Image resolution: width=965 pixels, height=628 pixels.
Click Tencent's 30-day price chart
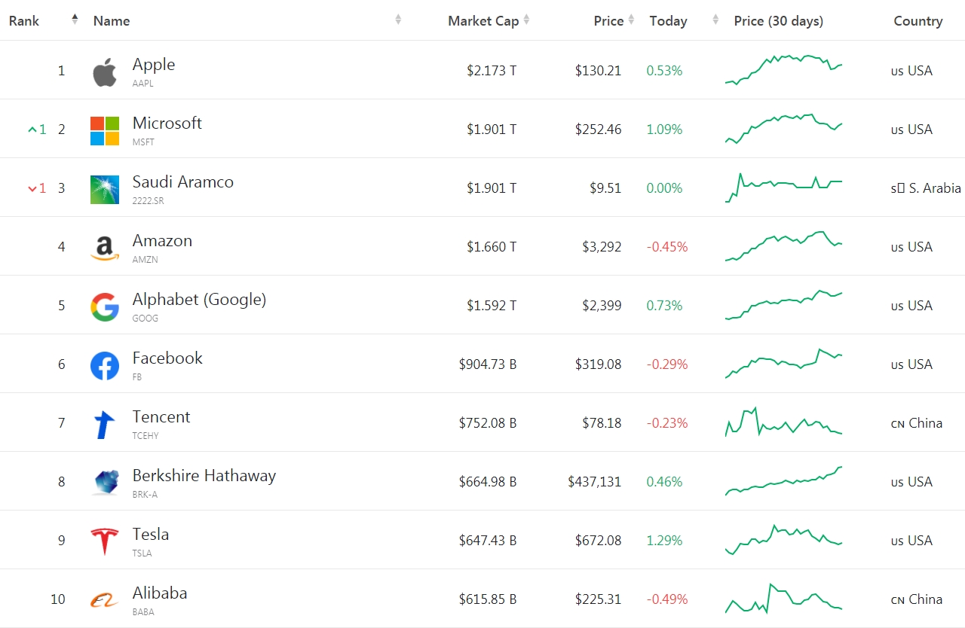(783, 422)
